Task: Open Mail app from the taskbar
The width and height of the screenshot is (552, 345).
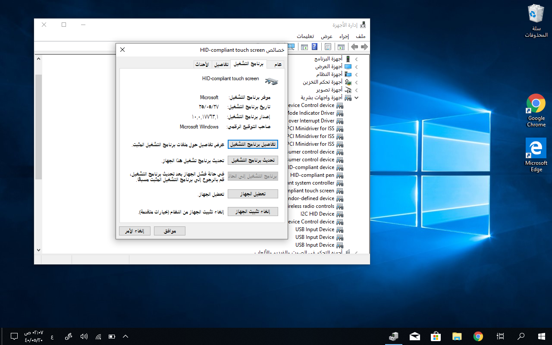Action: (415, 336)
